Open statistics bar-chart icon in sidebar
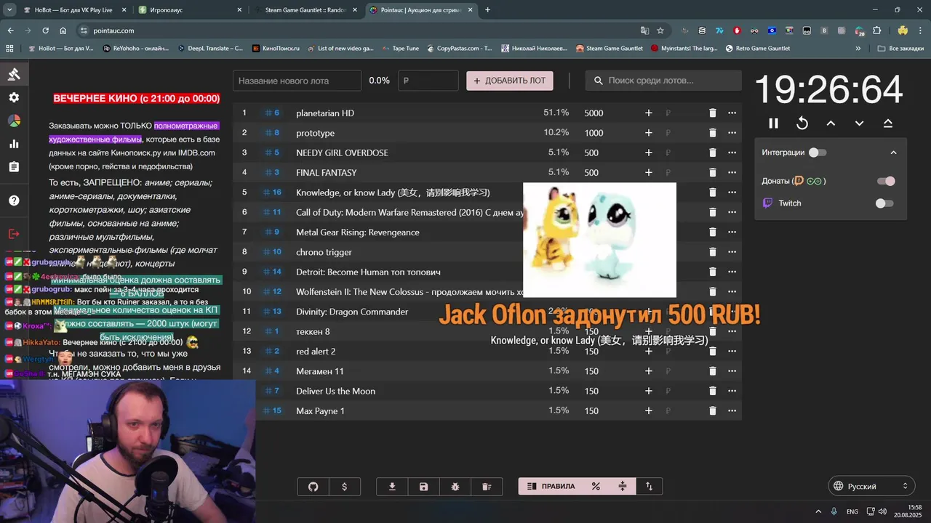The height and width of the screenshot is (523, 931). pos(14,144)
